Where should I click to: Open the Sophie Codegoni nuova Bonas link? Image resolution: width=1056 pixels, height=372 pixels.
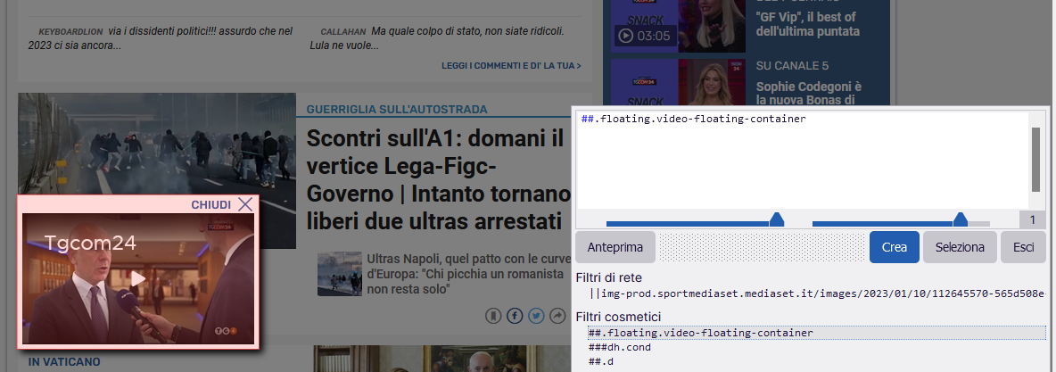click(x=809, y=94)
